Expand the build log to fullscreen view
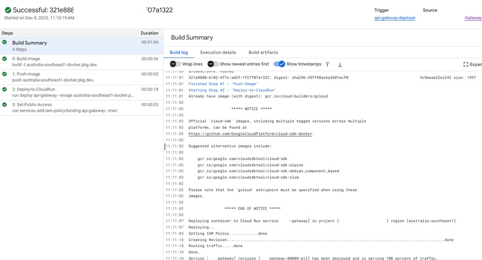This screenshot has width=482, height=260. 472,64
